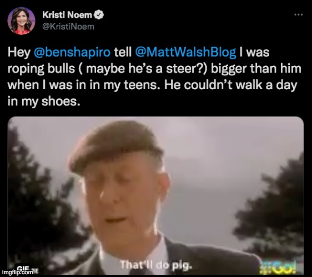The width and height of the screenshot is (312, 277).
Task: Open the three-dot more options menu
Action: [299, 14]
